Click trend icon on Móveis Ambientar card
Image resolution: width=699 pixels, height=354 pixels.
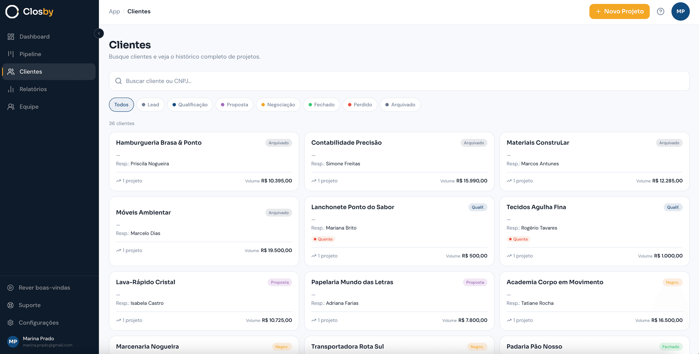(119, 250)
